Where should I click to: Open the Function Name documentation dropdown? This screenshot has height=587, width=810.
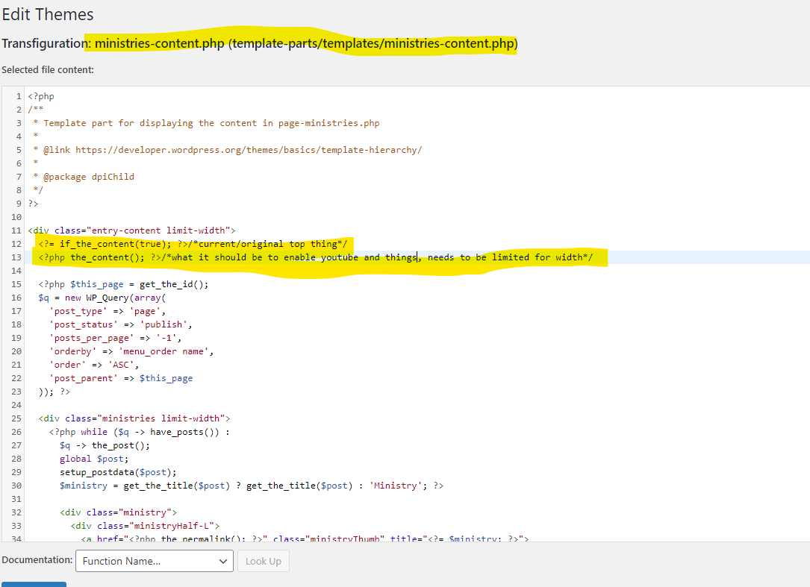[154, 561]
